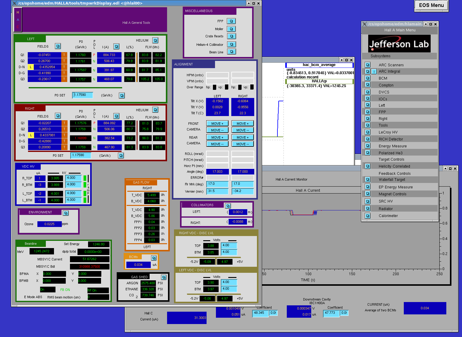Click the Ozone 0.0225 readout
The image size is (462, 337).
[49, 224]
